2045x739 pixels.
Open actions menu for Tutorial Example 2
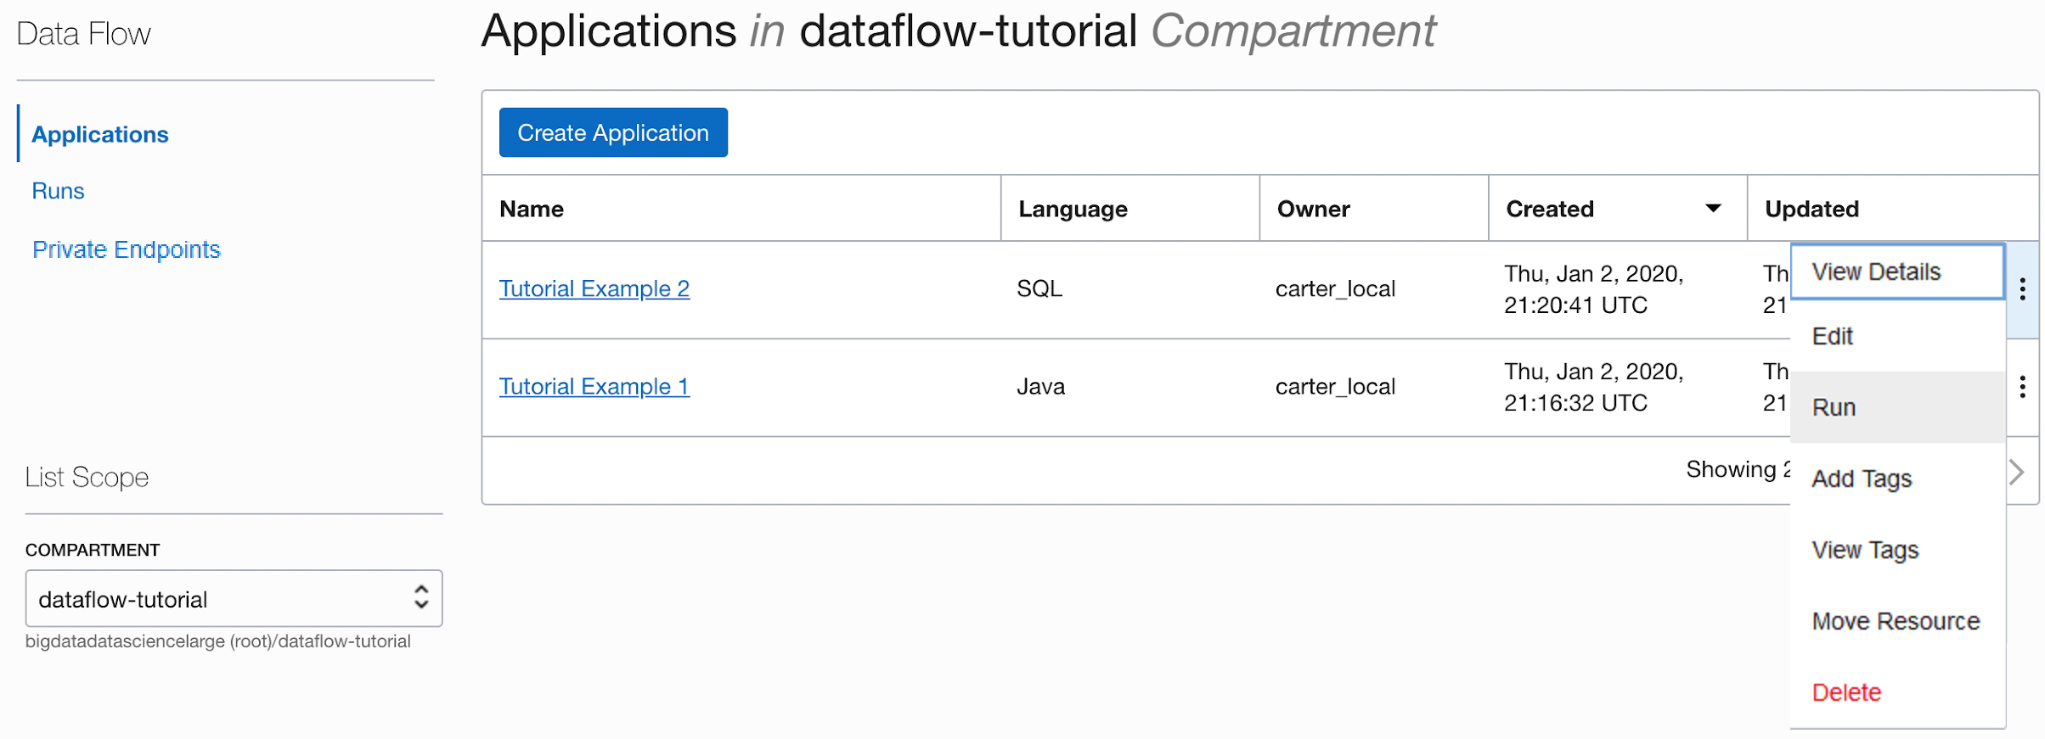(2022, 289)
